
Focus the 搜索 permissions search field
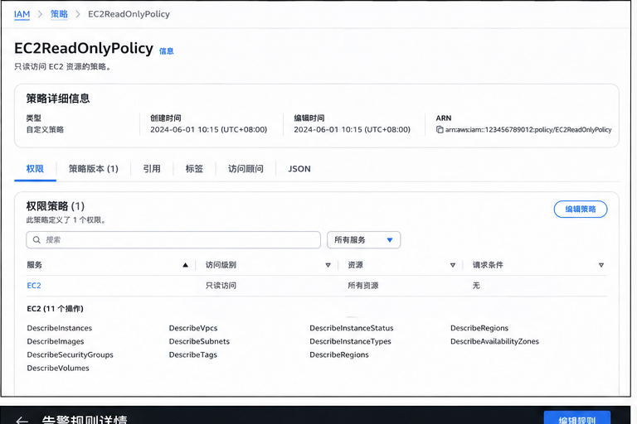tap(173, 240)
